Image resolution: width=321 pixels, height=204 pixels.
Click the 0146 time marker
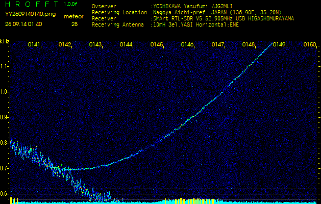click(x=187, y=44)
